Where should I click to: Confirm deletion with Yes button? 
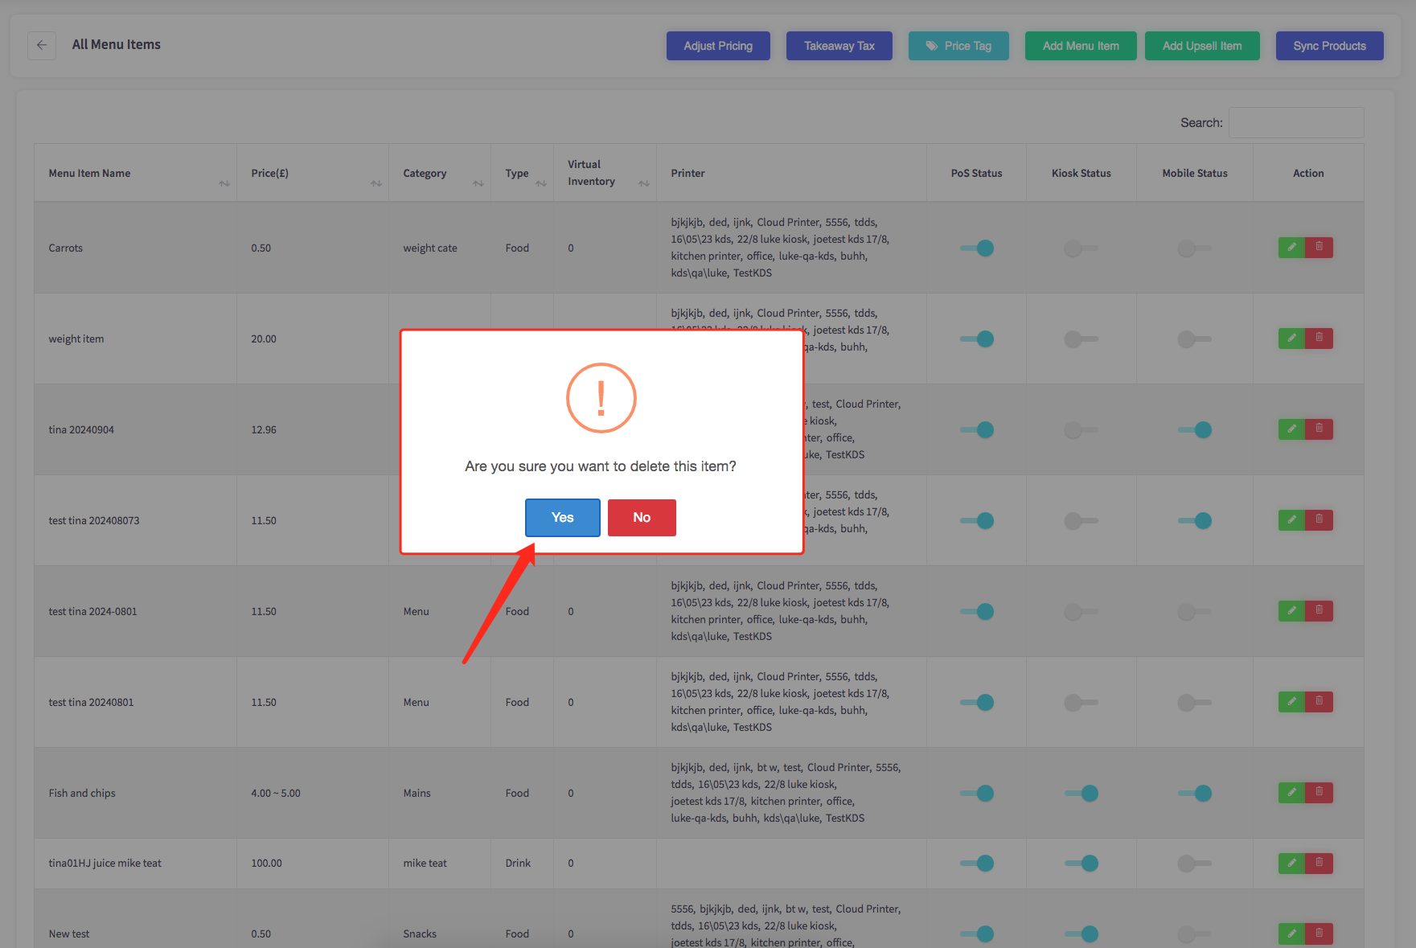click(563, 518)
